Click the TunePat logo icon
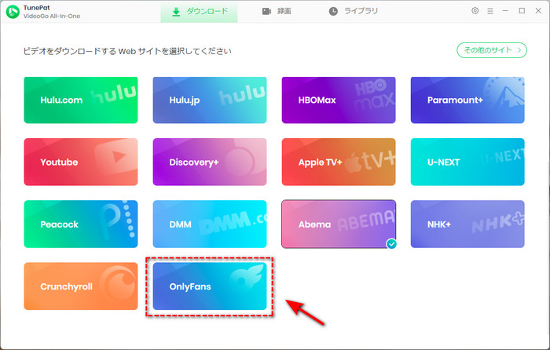Image resolution: width=550 pixels, height=350 pixels. [x=13, y=12]
